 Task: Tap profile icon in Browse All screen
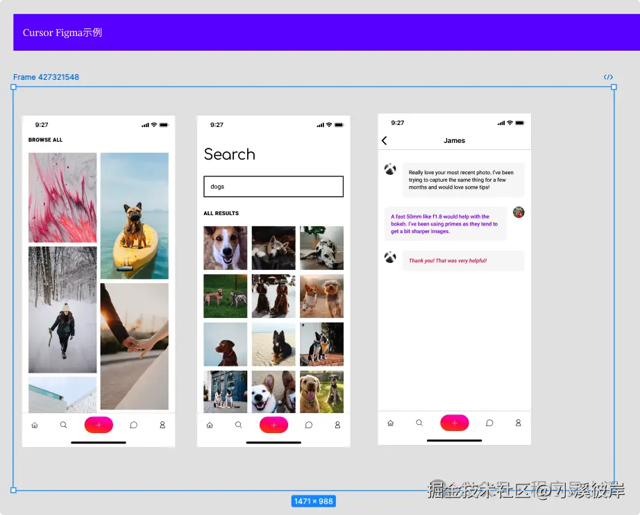point(162,425)
